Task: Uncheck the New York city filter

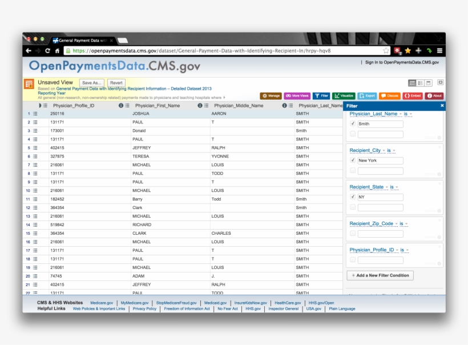Action: point(352,159)
